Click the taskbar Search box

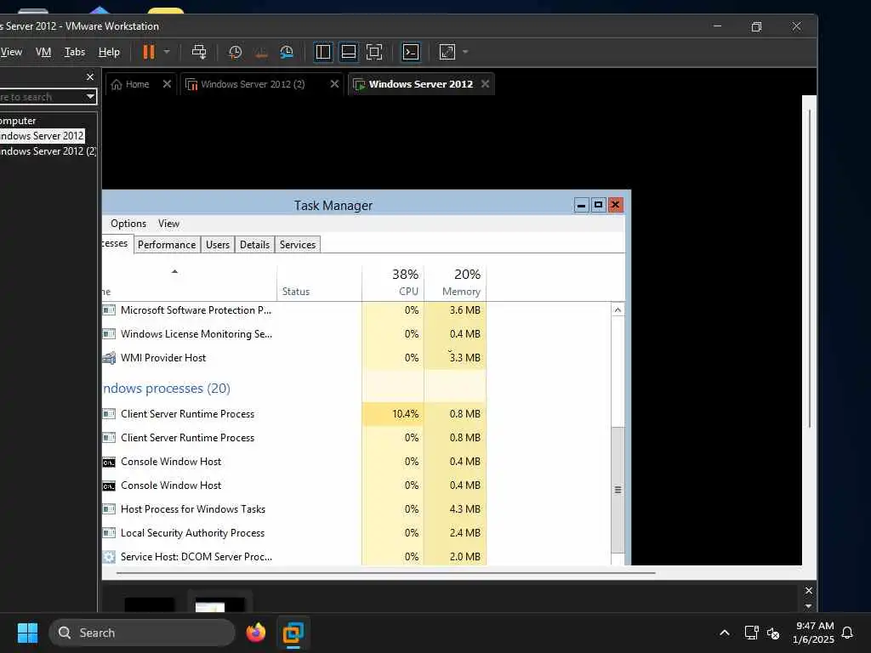[x=142, y=633]
